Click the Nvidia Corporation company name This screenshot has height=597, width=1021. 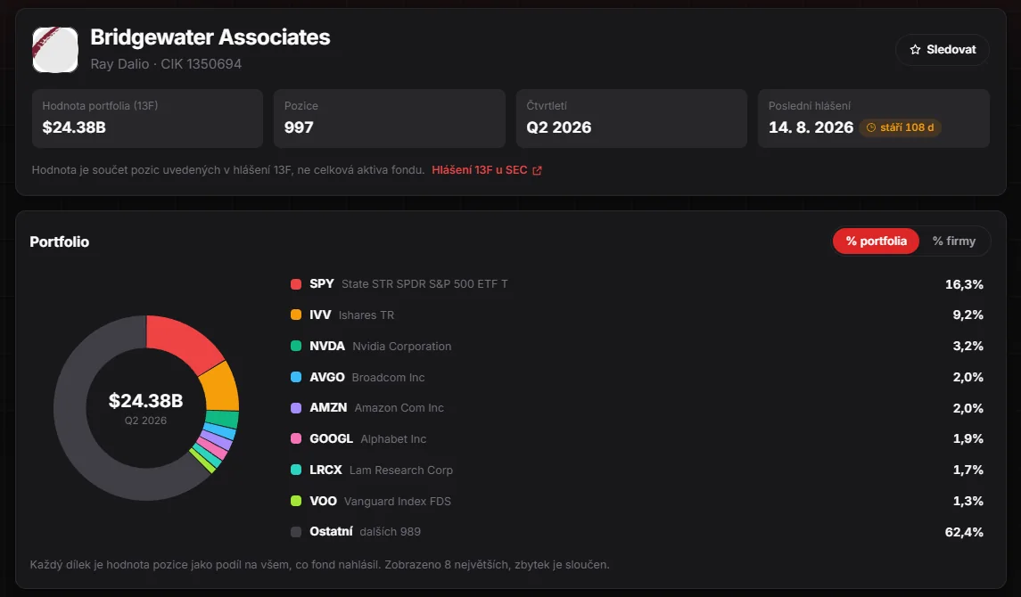click(402, 346)
